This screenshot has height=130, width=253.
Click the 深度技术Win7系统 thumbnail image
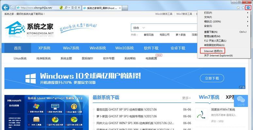coord(201,114)
